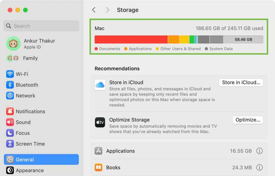The image size is (275, 176).
Task: Click the Wi-Fi icon in sidebar
Action: tap(10, 74)
